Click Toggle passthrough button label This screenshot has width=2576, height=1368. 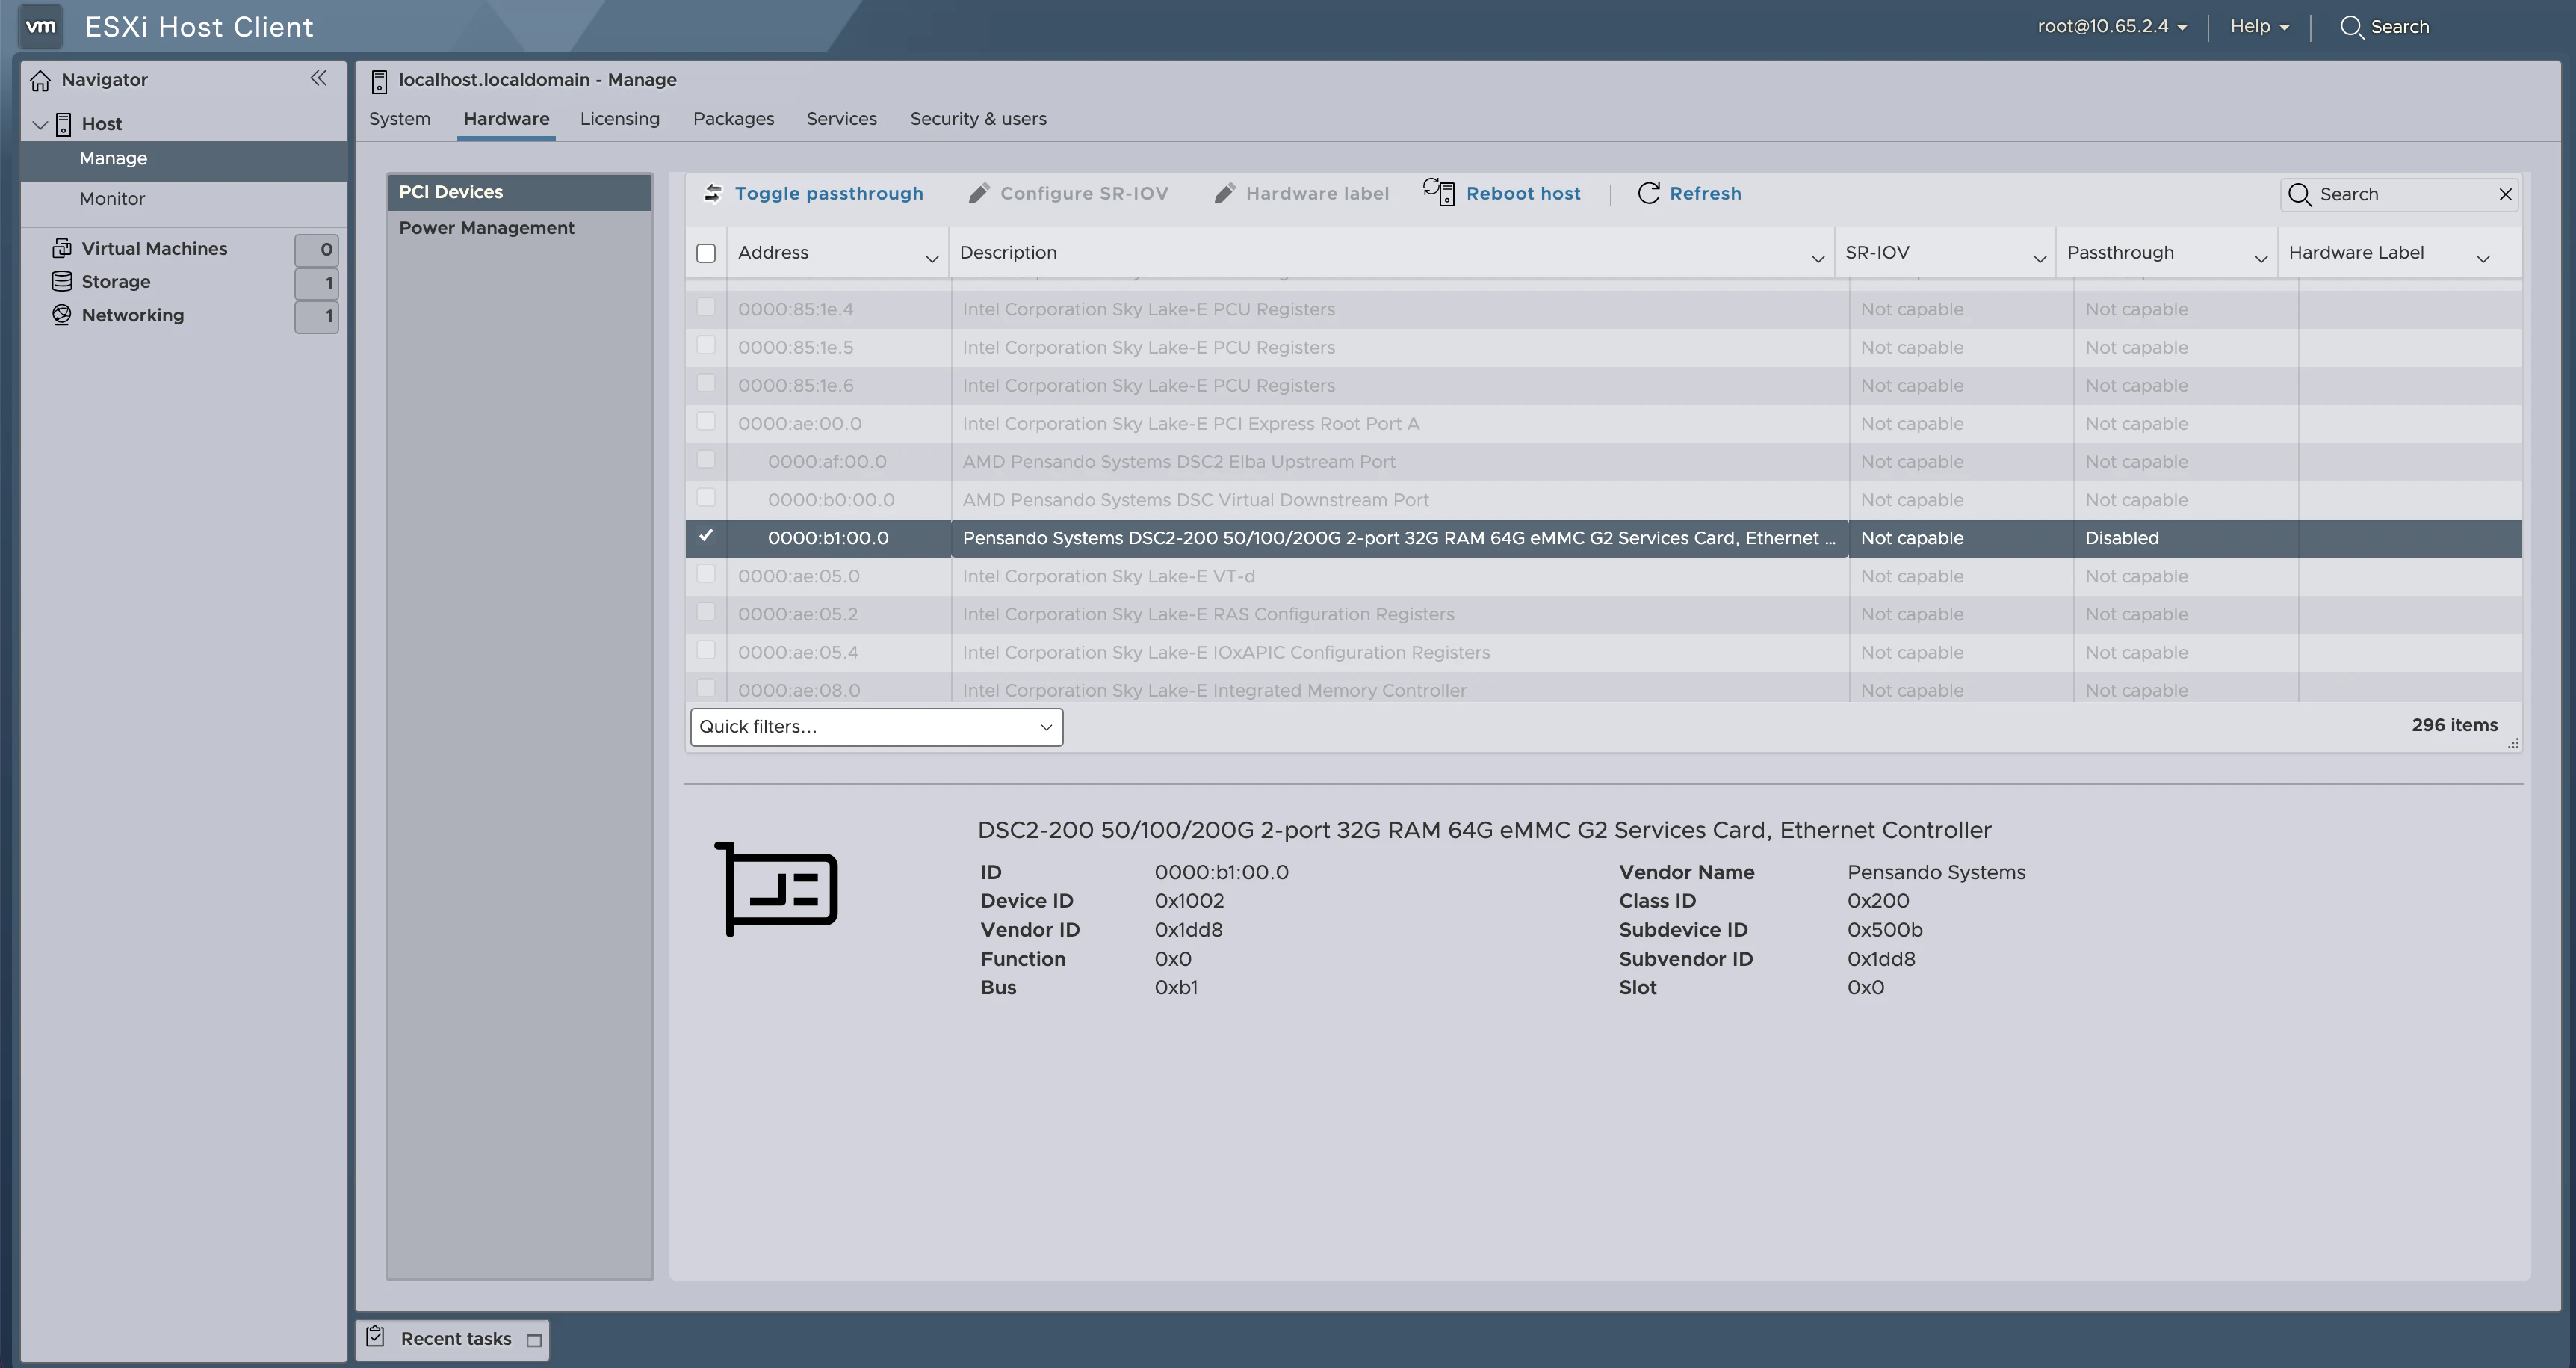click(829, 193)
